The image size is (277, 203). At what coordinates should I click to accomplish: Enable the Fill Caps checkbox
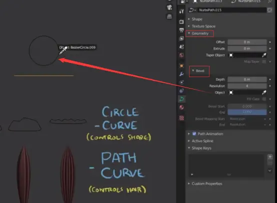click(x=264, y=99)
